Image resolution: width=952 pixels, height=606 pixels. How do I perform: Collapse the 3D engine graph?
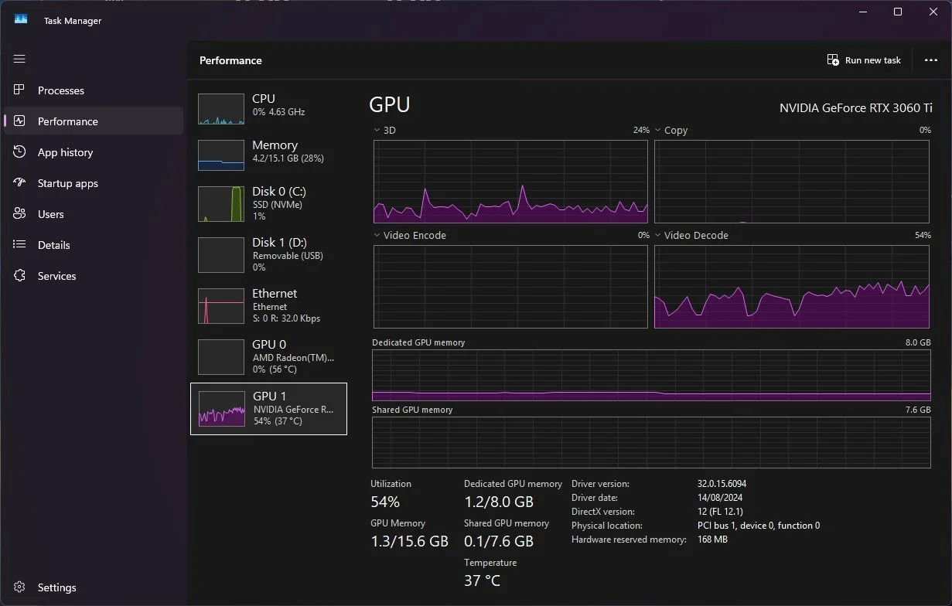click(378, 130)
